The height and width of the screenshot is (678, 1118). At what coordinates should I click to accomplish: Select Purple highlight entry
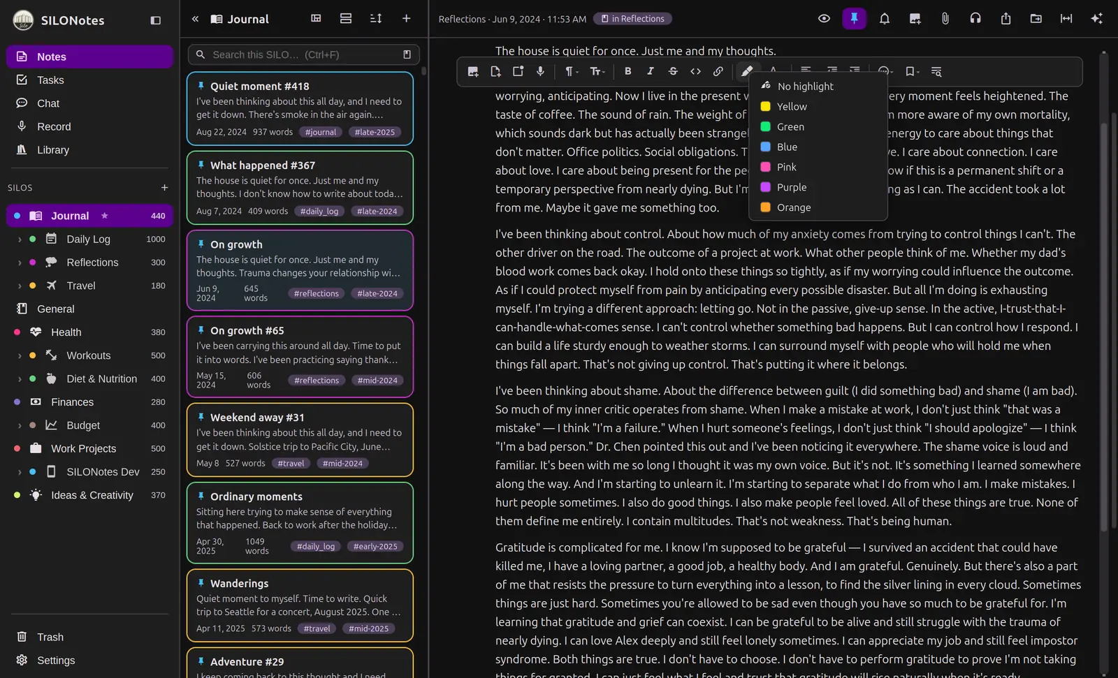[x=818, y=188]
